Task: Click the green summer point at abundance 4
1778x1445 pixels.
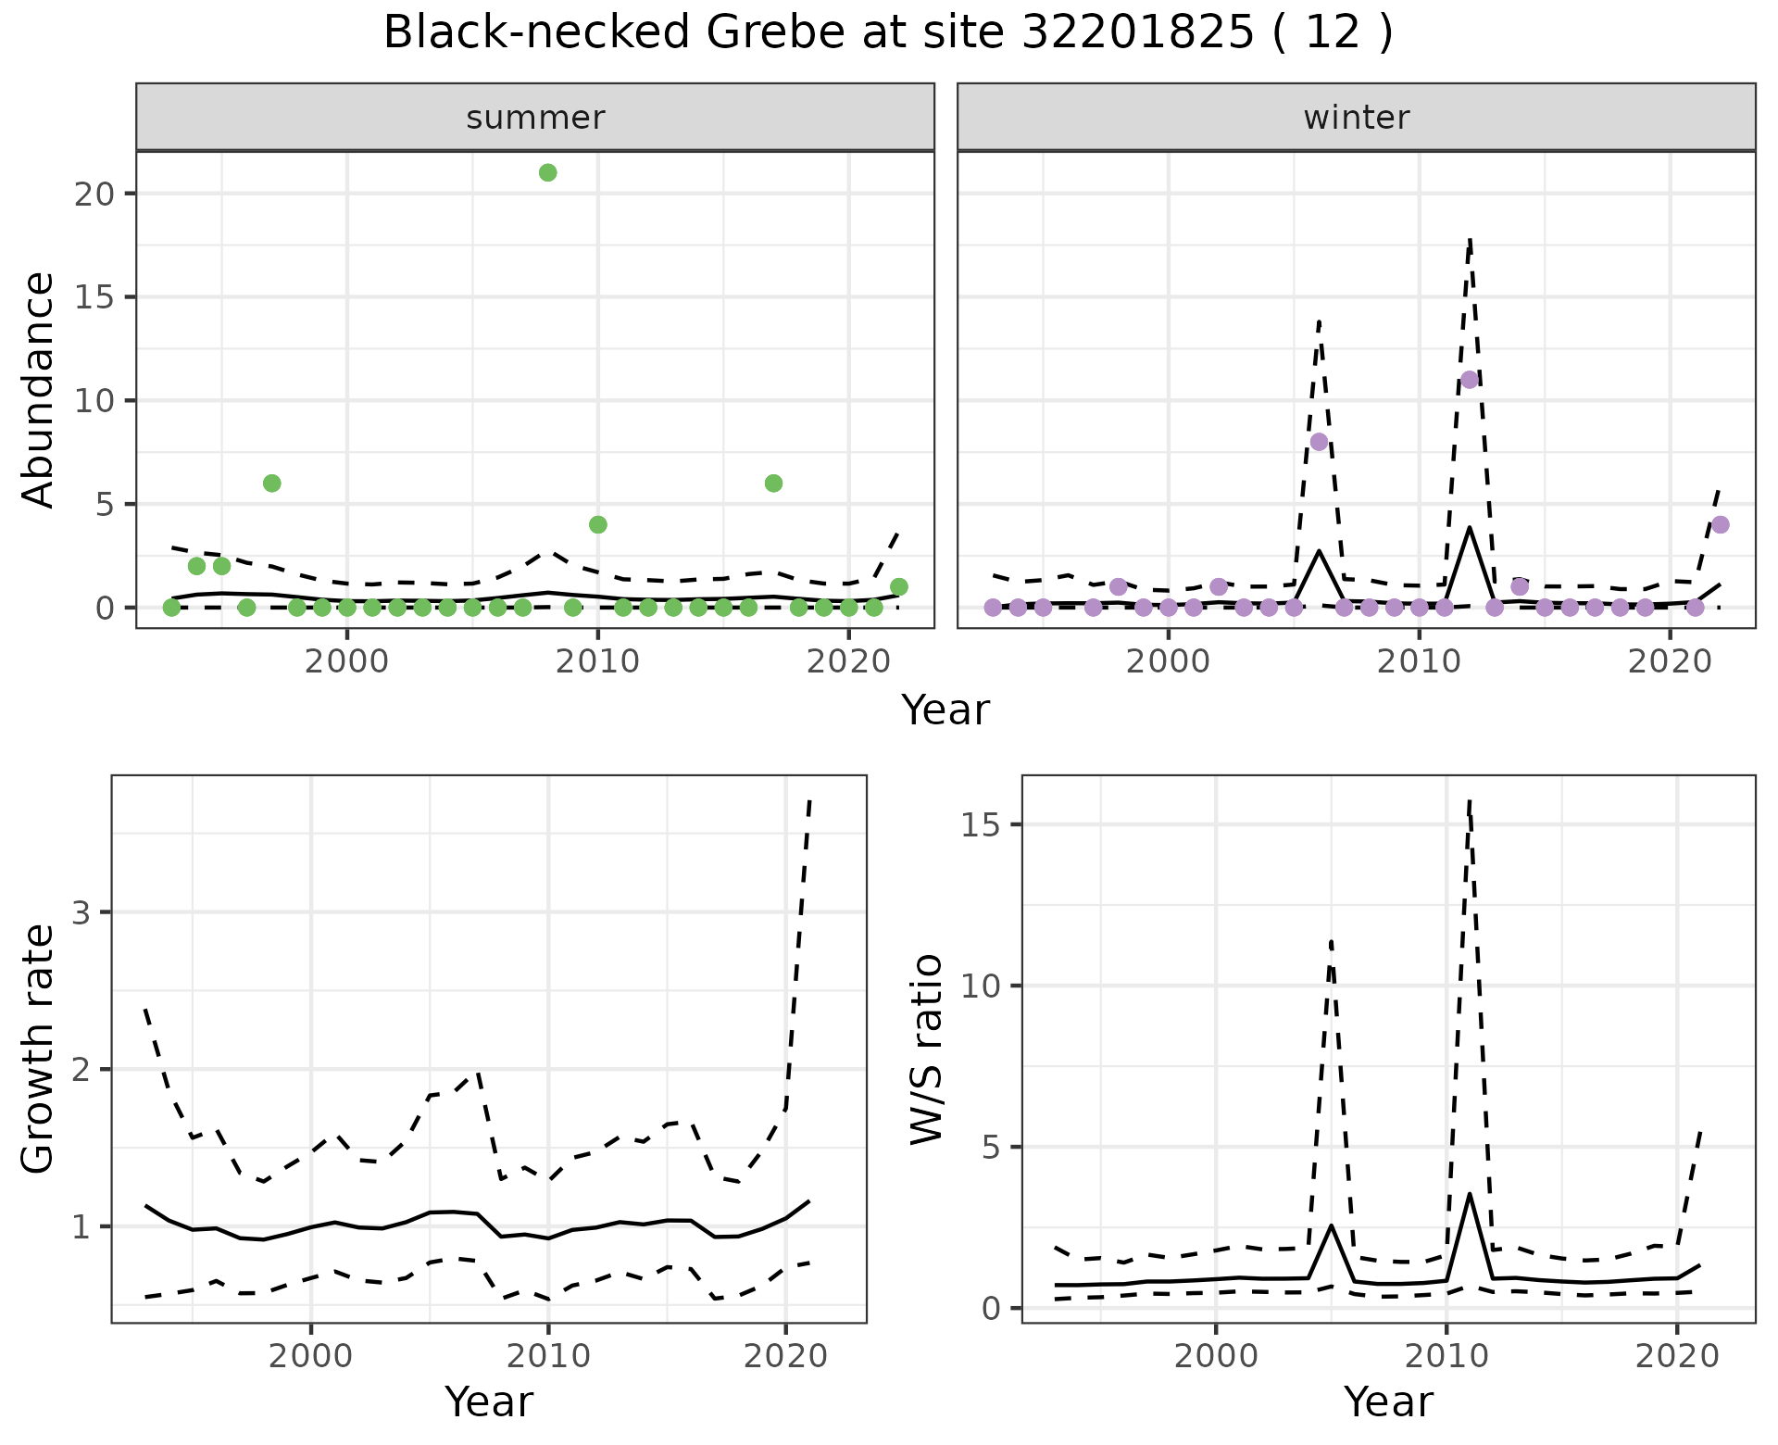Action: point(597,524)
